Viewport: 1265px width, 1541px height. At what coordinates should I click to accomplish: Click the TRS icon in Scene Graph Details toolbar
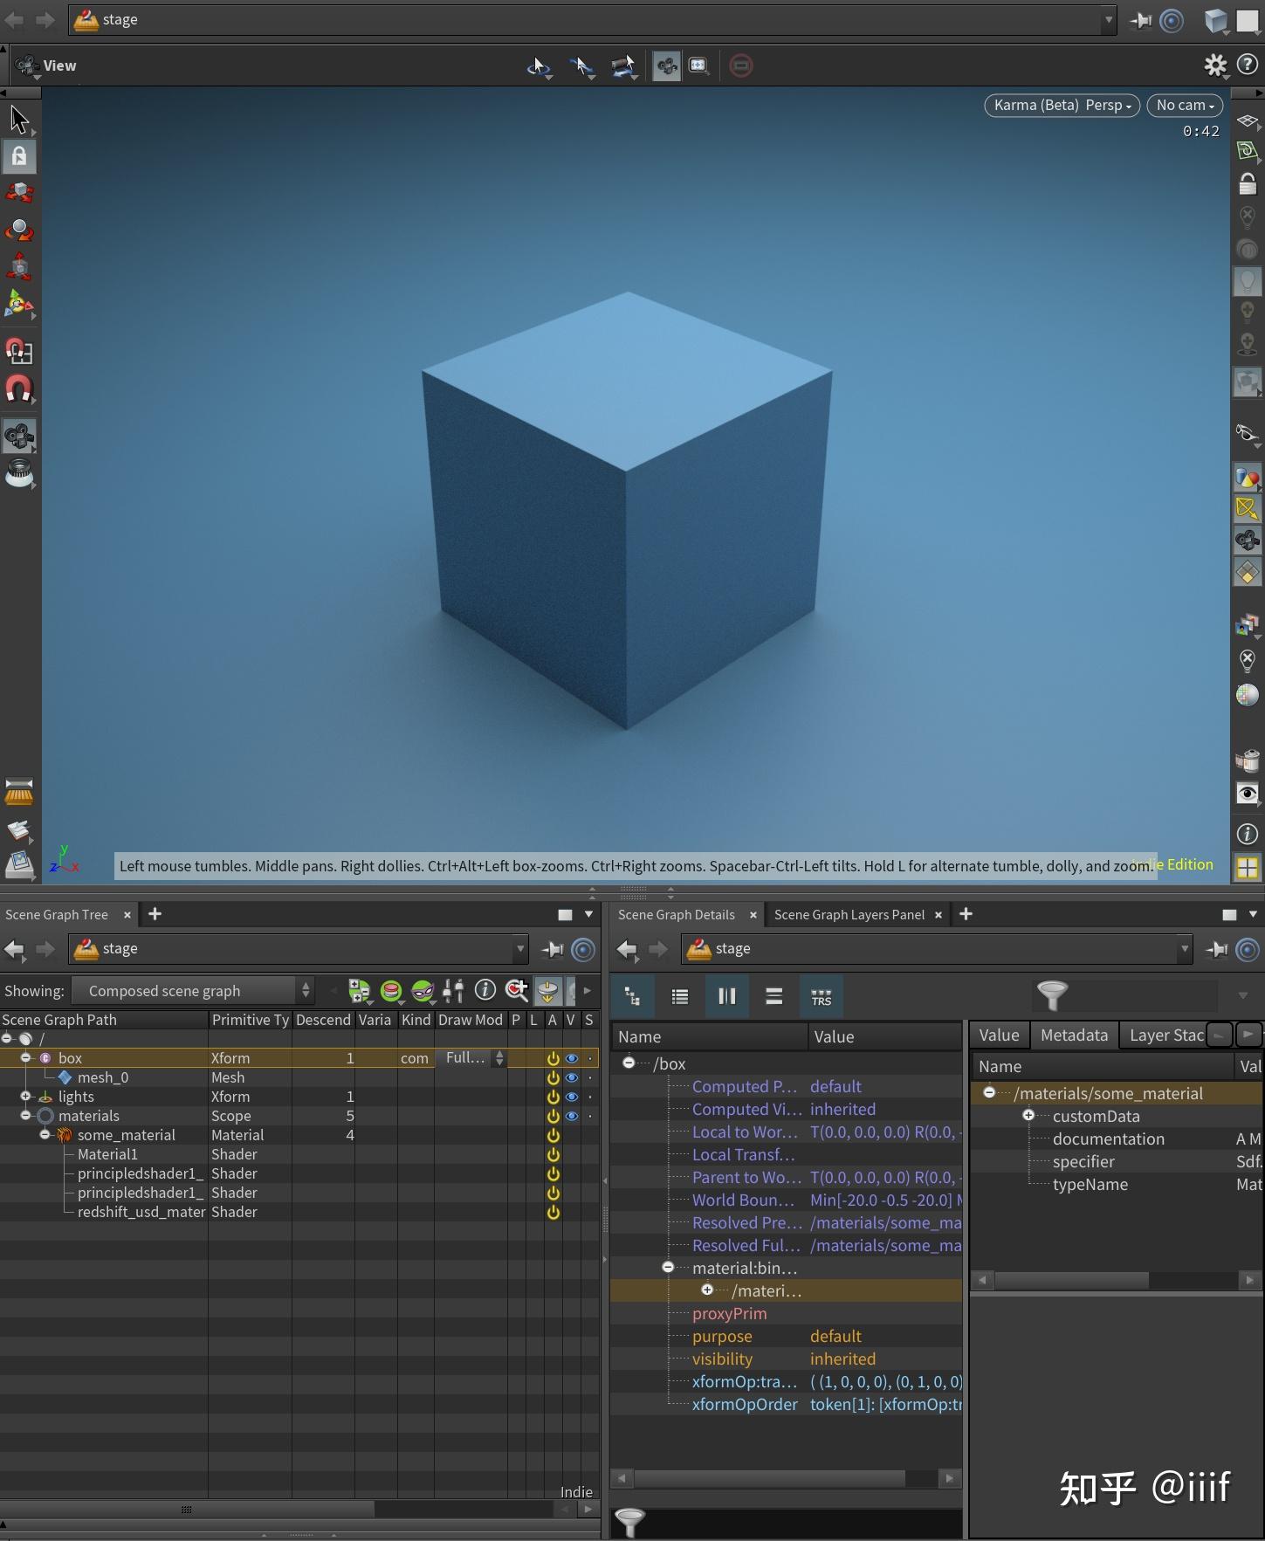pyautogui.click(x=821, y=996)
